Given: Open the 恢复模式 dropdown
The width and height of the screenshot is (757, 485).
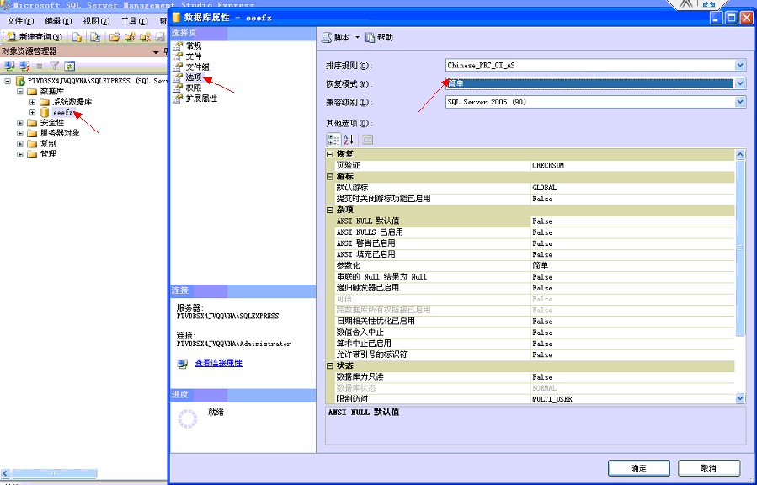Looking at the screenshot, I should 740,83.
